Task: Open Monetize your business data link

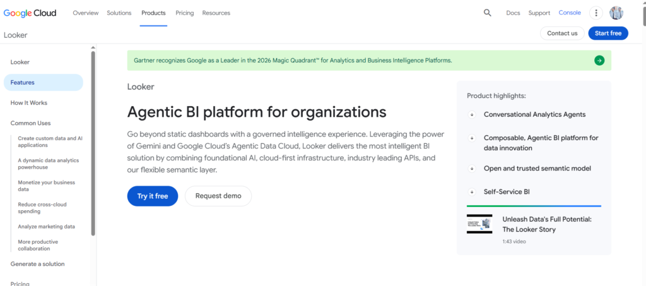Action: (x=47, y=186)
